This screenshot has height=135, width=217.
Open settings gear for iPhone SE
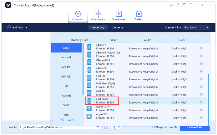(x=201, y=71)
